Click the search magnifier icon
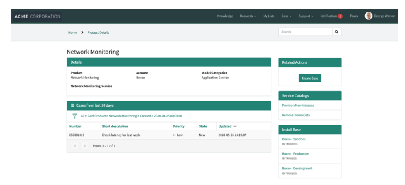This screenshot has width=405, height=185. (337, 32)
